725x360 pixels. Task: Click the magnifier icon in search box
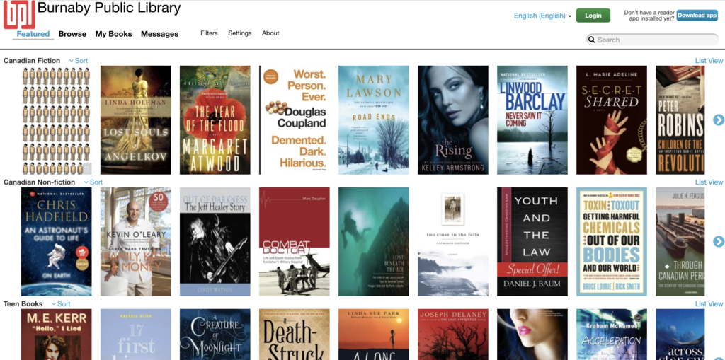(591, 40)
